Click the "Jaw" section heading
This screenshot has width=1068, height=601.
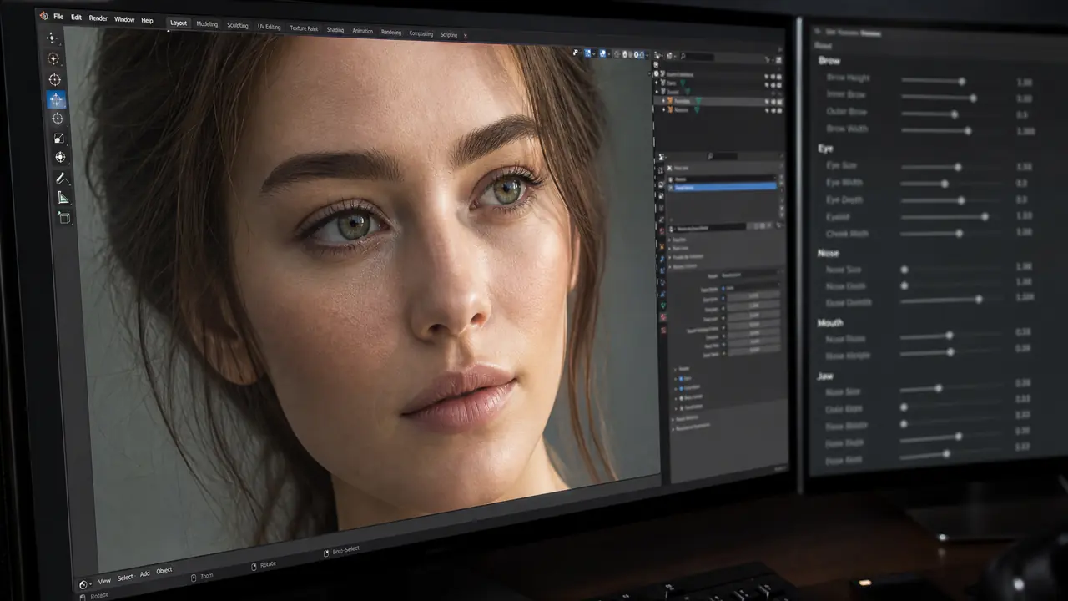coord(825,376)
